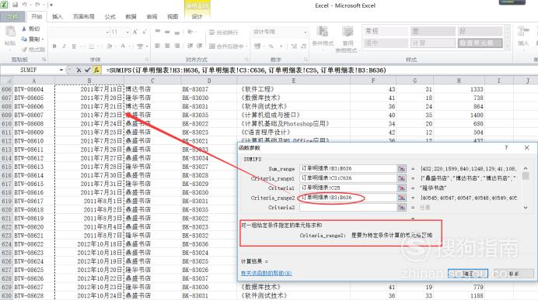Viewport: 538px width, 300px height.
Task: Click the center text icon
Action: [167, 46]
